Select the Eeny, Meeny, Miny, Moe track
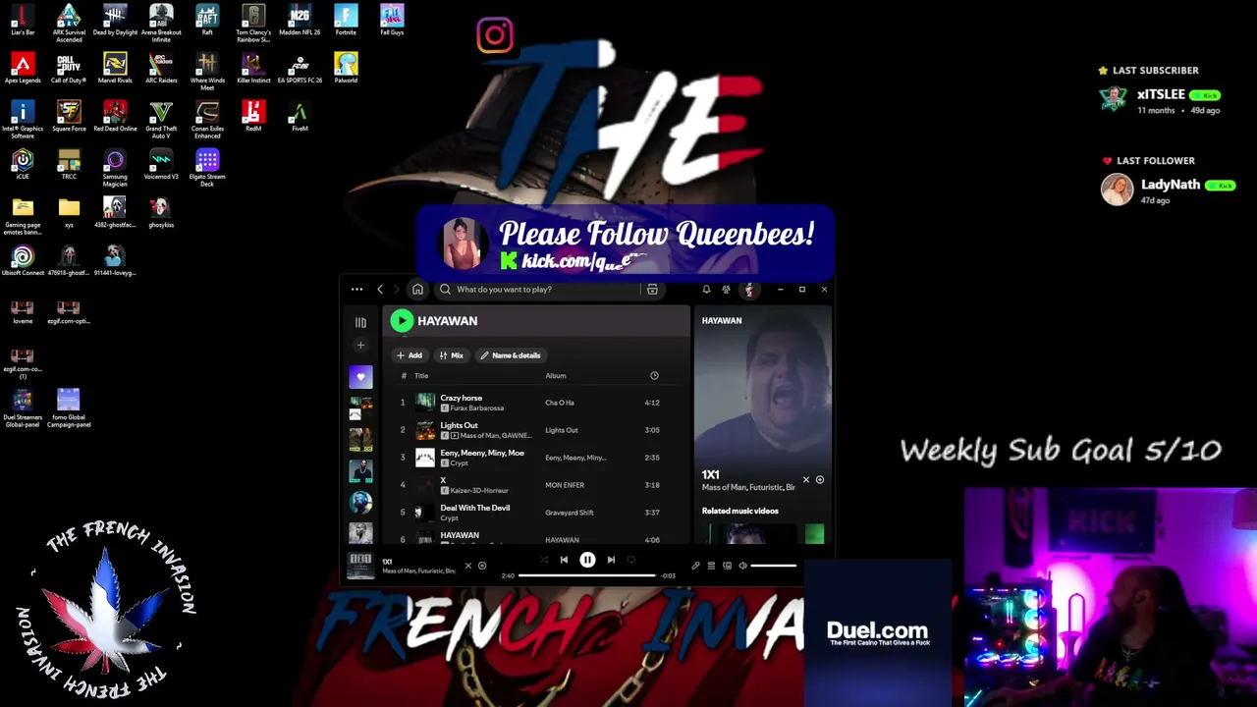The image size is (1257, 707). pos(482,453)
